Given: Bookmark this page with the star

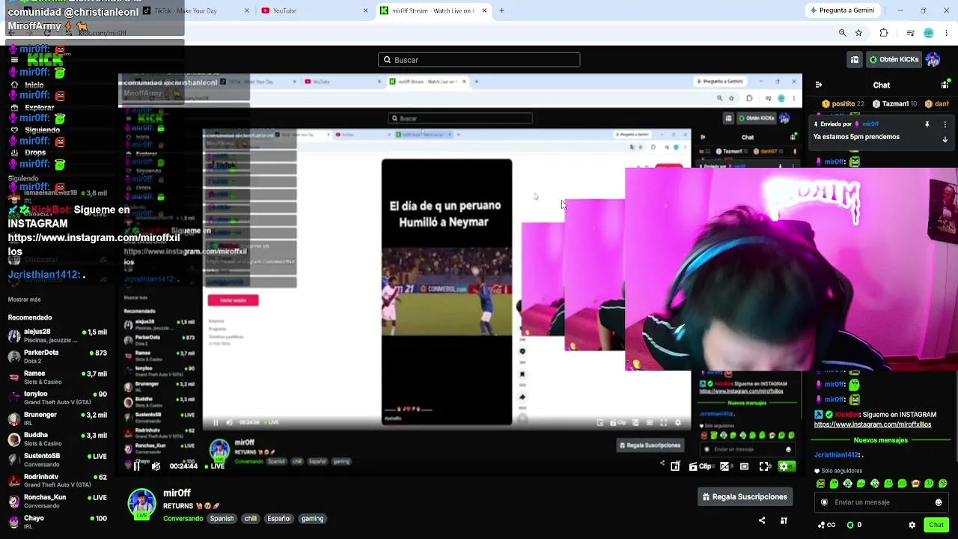Looking at the screenshot, I should click(x=858, y=33).
